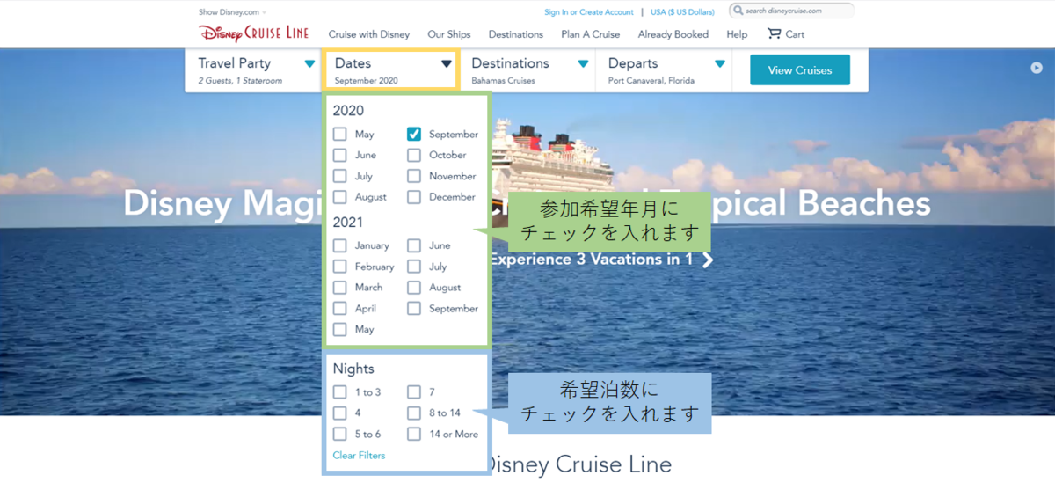Open the Plan A Cruise menu
Screen dimensions: 1055x490
pos(591,34)
